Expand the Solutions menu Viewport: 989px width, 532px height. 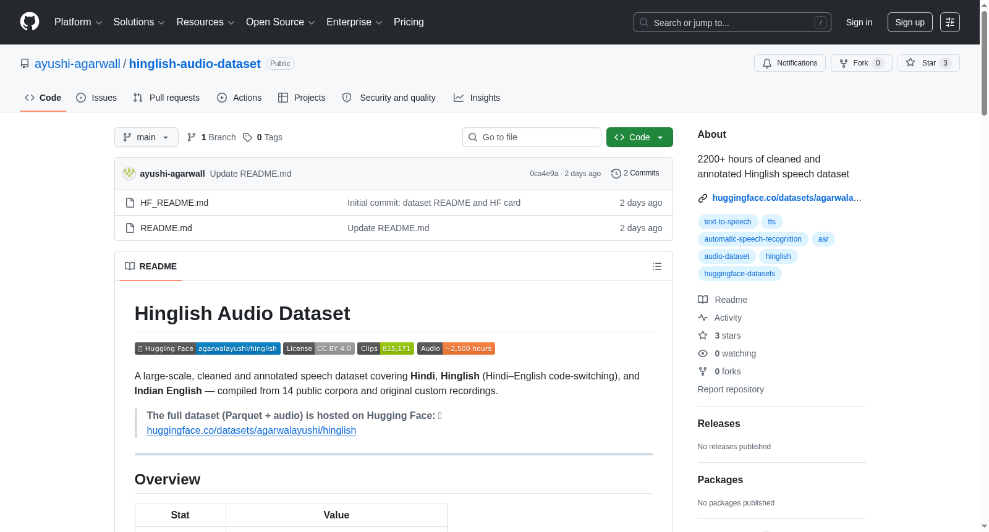[139, 22]
